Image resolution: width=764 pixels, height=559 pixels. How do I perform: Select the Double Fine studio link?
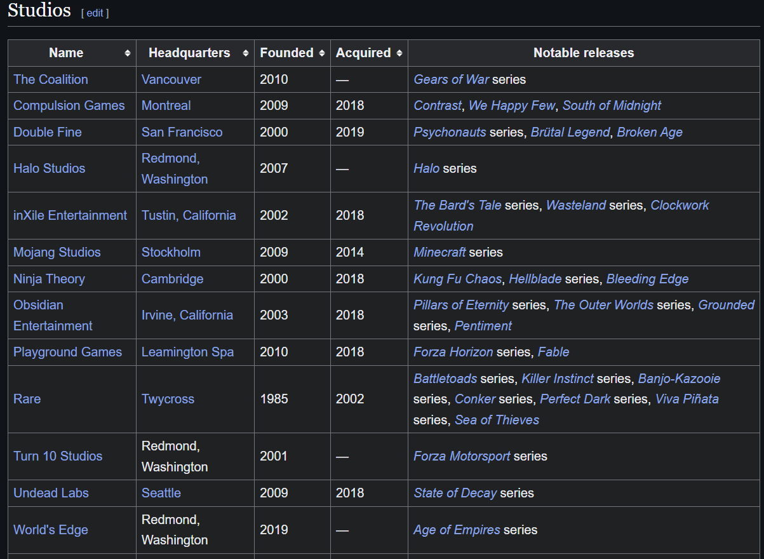click(48, 132)
